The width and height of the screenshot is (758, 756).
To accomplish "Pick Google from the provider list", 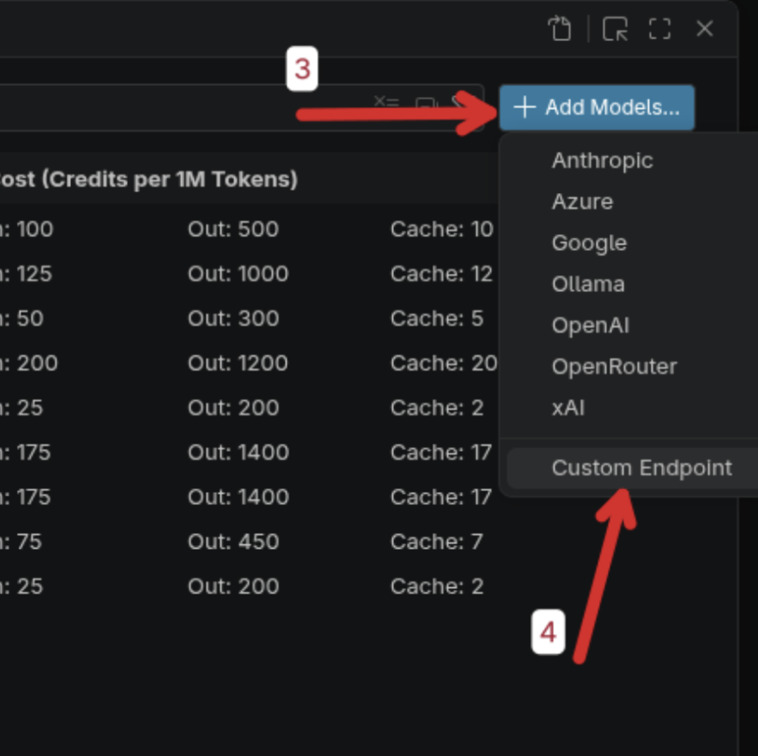I will pyautogui.click(x=589, y=243).
